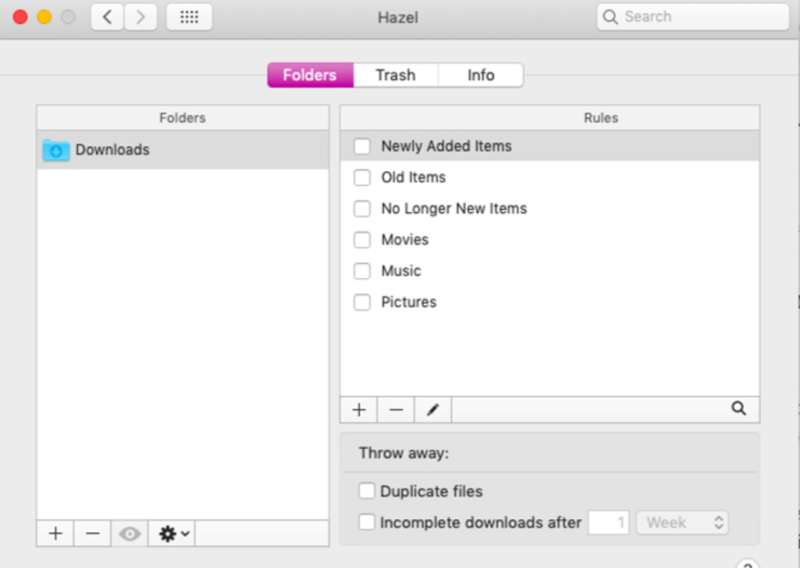Remove selected folder with minus button

coord(92,534)
